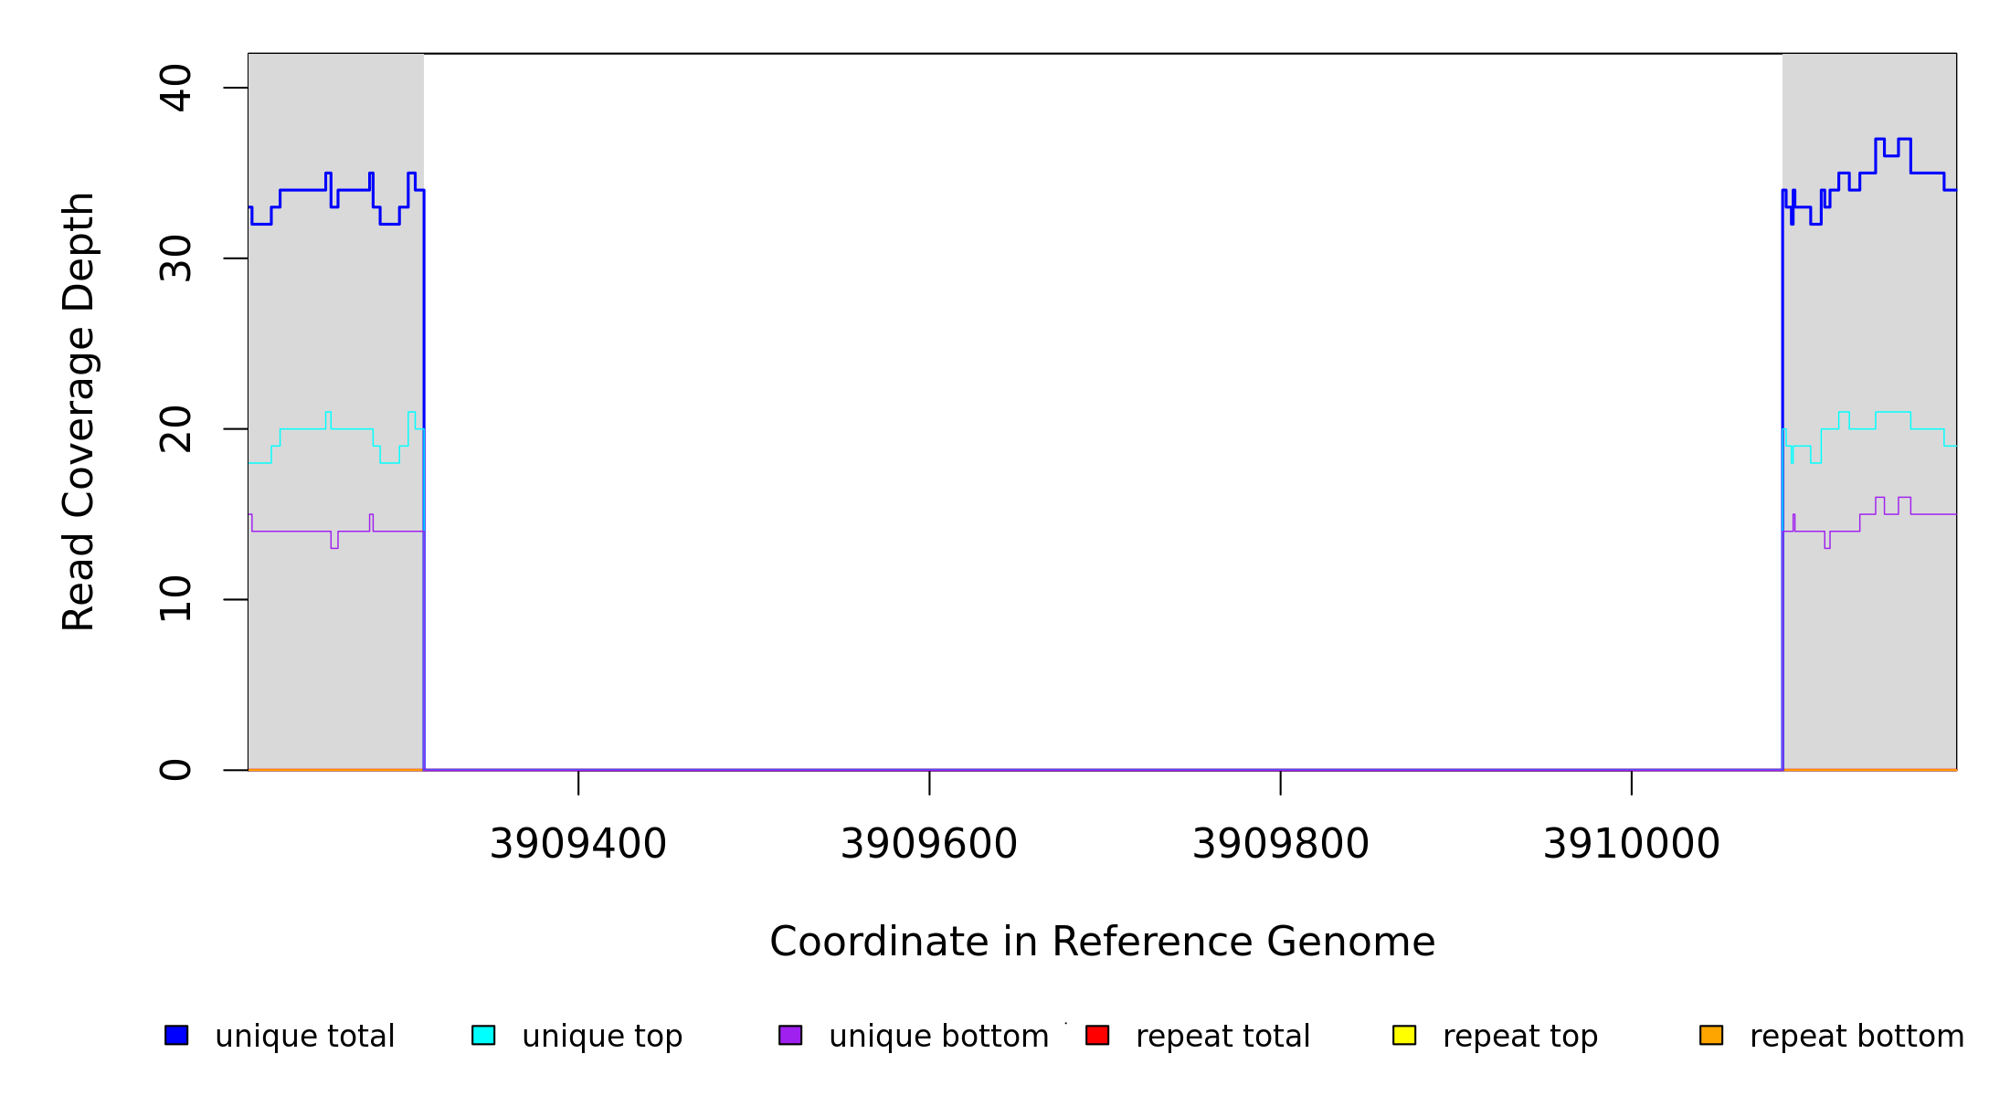2010x1096 pixels.
Task: Click the 3909800 x-axis tick label
Action: [1281, 844]
